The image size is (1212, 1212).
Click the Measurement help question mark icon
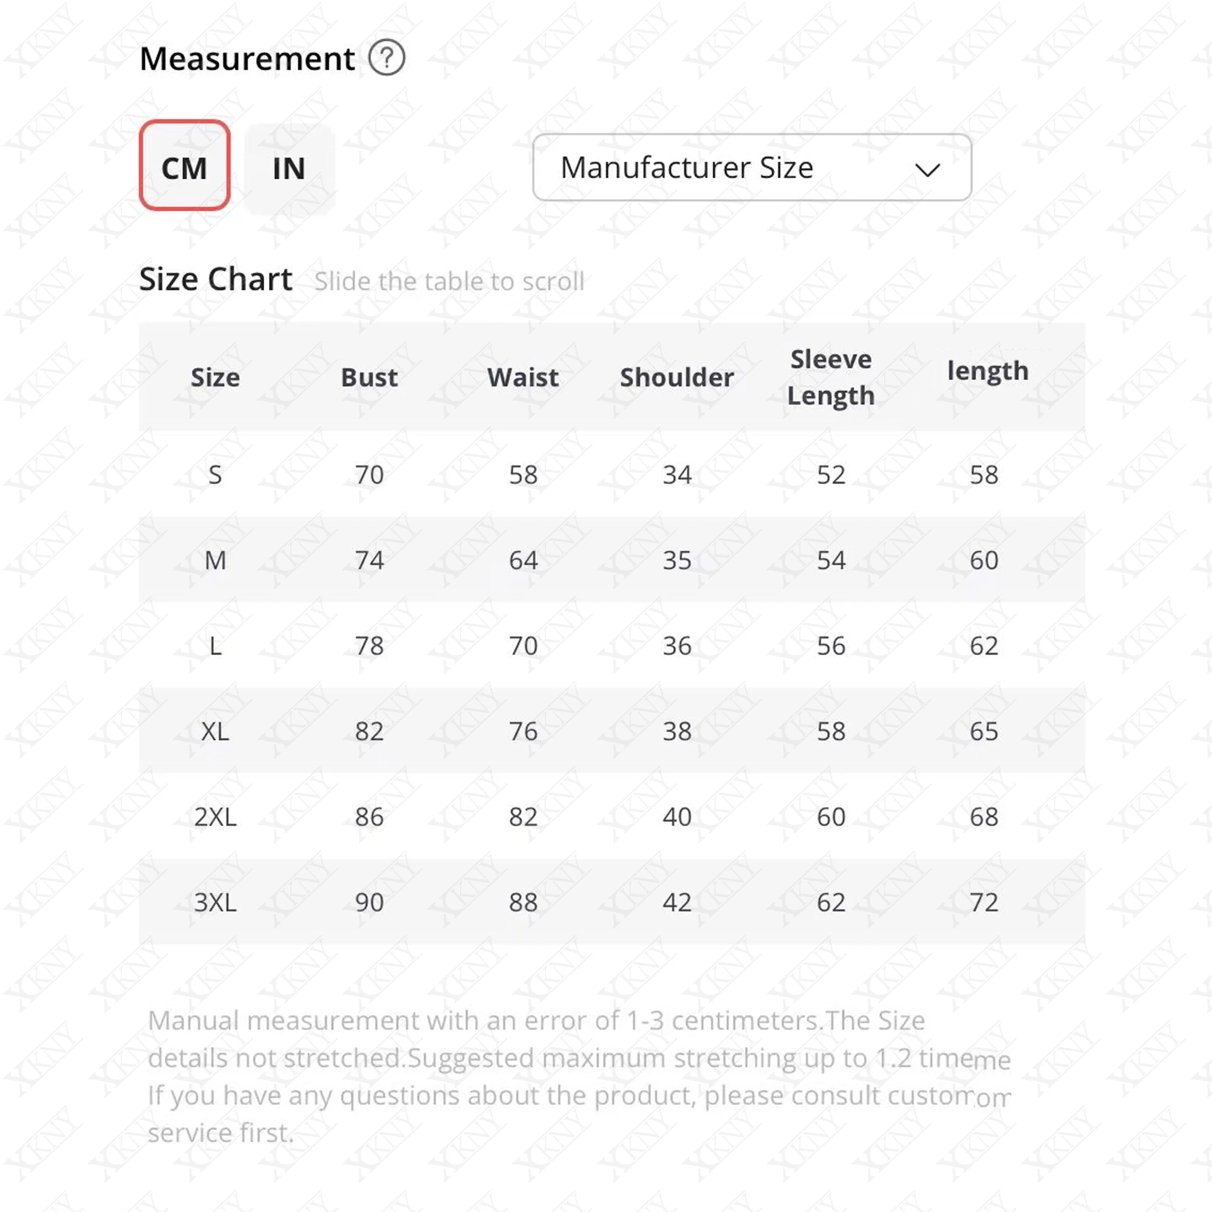click(x=387, y=58)
